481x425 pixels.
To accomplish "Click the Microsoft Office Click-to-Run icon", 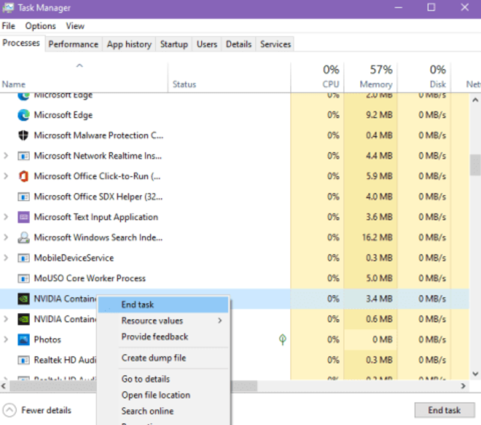I will pyautogui.click(x=23, y=176).
